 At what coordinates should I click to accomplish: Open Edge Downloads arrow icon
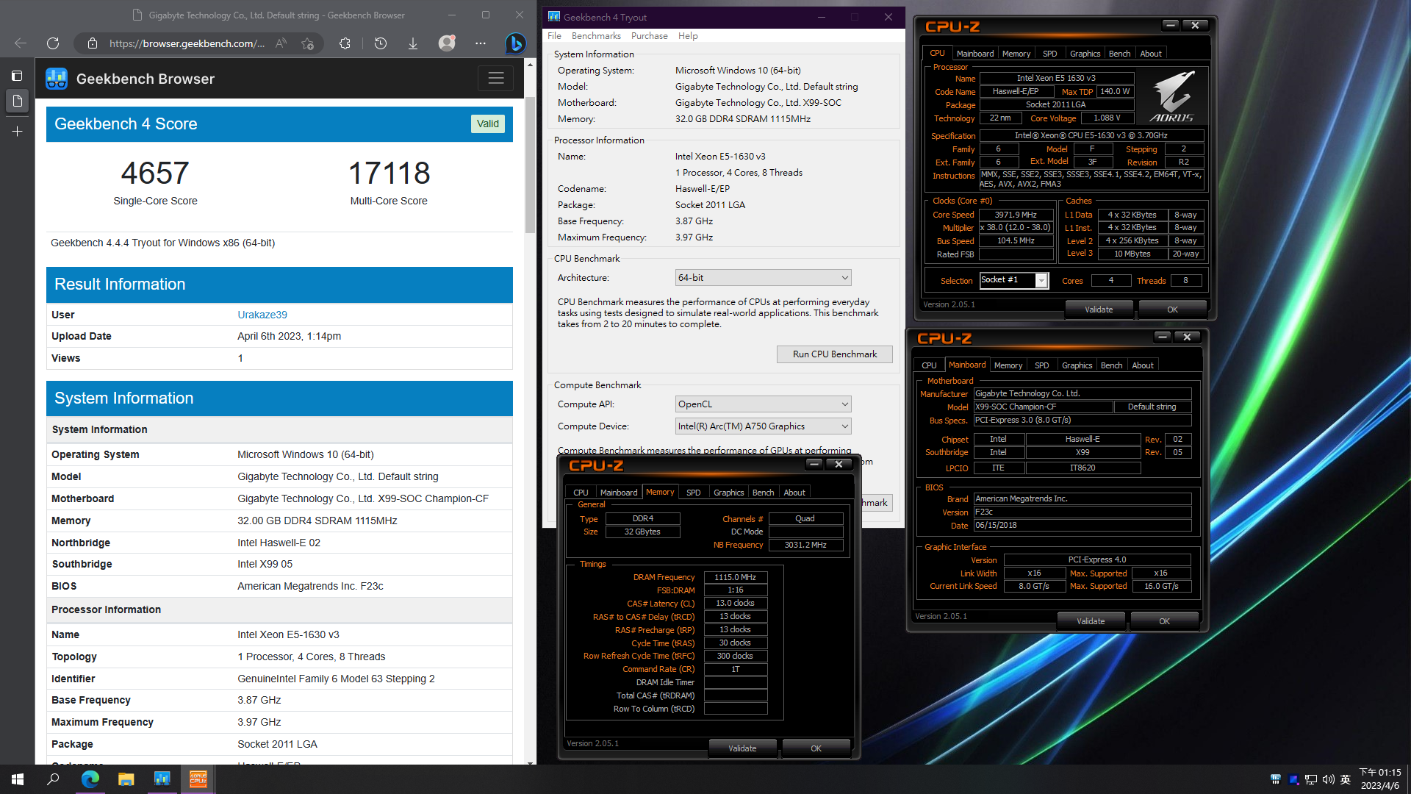pyautogui.click(x=413, y=43)
